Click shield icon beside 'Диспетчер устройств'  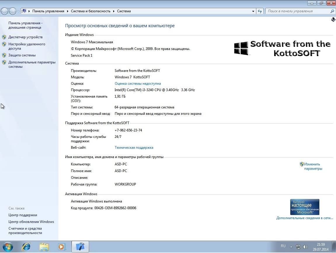coord(4,37)
